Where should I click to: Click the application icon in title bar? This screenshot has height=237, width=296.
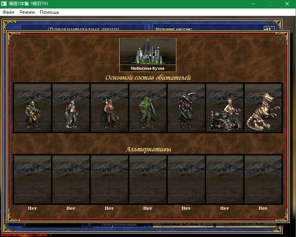[x=4, y=4]
